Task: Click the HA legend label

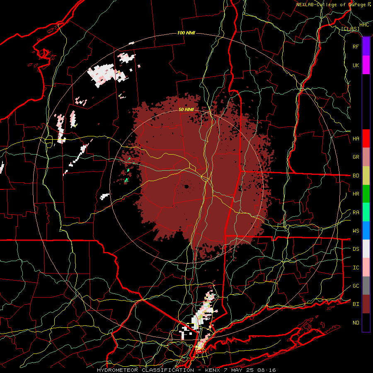Action: [356, 139]
